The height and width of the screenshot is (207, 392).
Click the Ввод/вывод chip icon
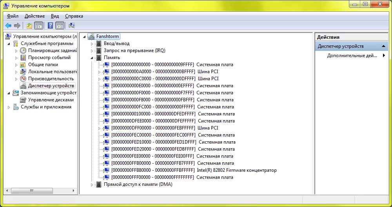click(99, 43)
